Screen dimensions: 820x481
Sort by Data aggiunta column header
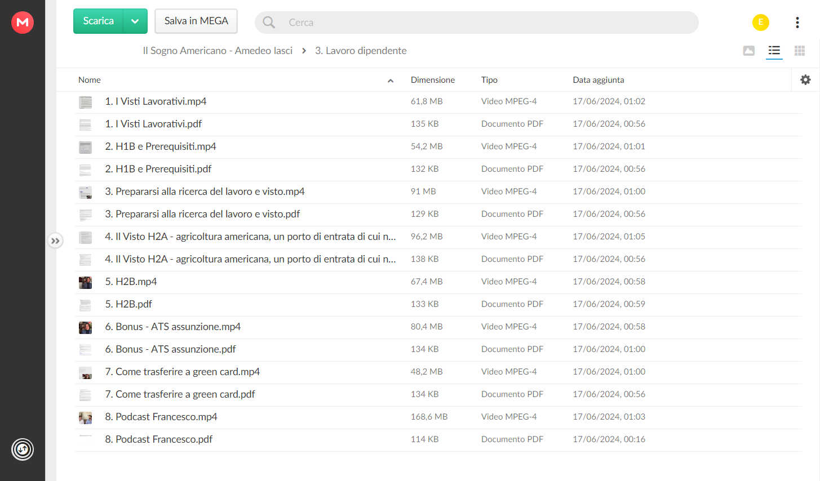599,80
